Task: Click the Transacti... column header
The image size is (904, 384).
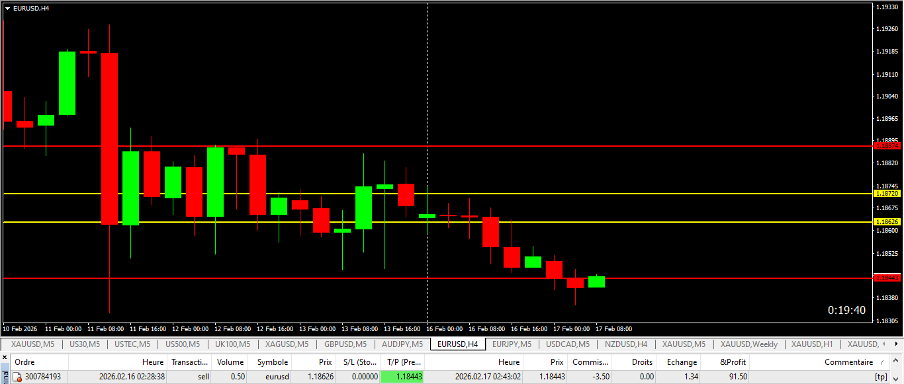Action: pos(191,362)
